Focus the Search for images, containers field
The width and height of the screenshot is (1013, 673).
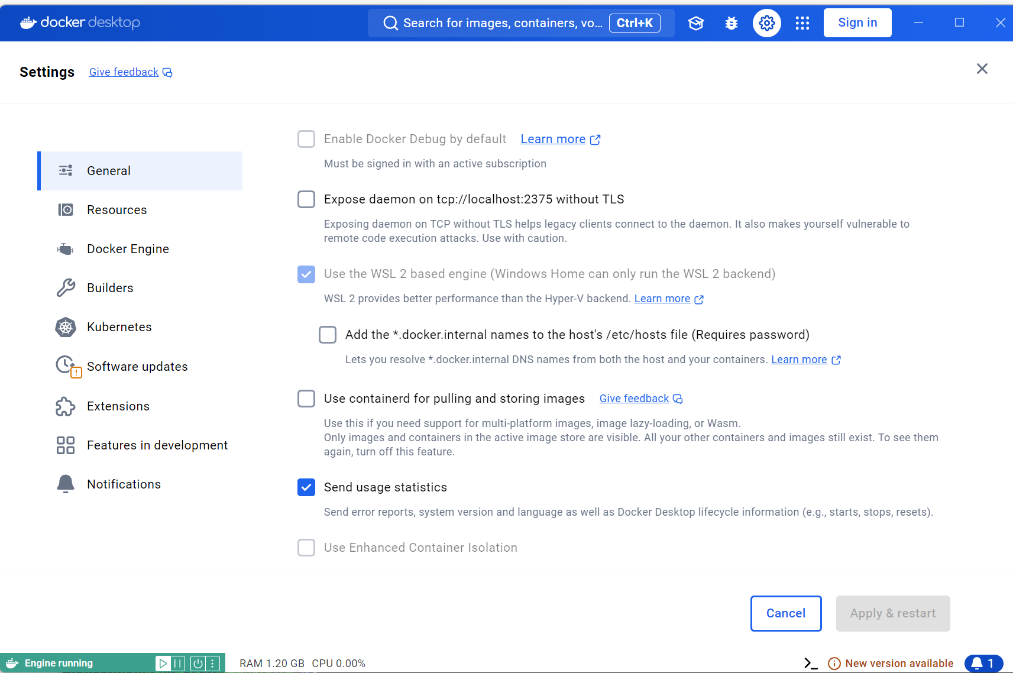coord(521,23)
